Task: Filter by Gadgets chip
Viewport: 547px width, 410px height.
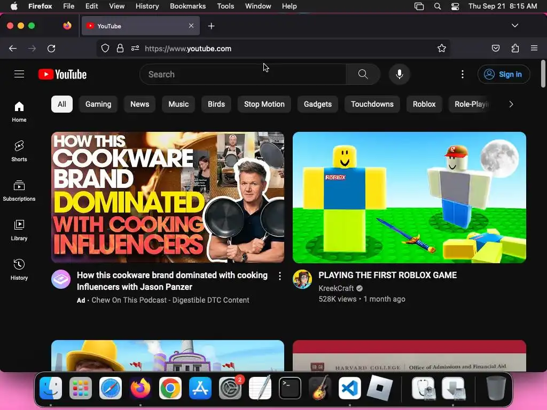Action: click(317, 104)
